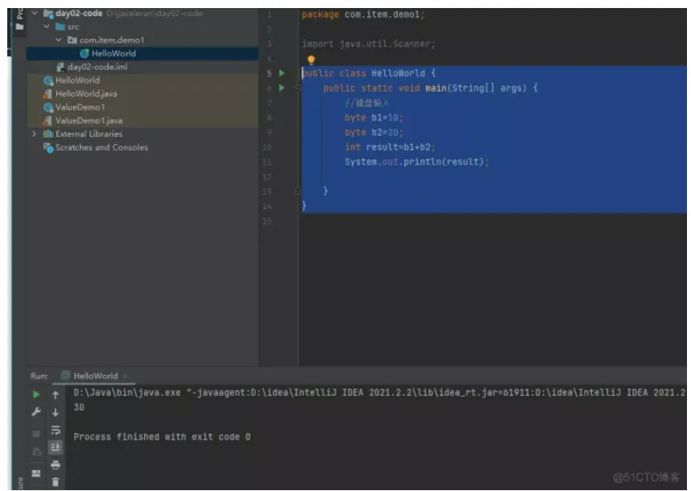Click the External Libraries icon
This screenshot has height=491, width=691.
[x=48, y=134]
